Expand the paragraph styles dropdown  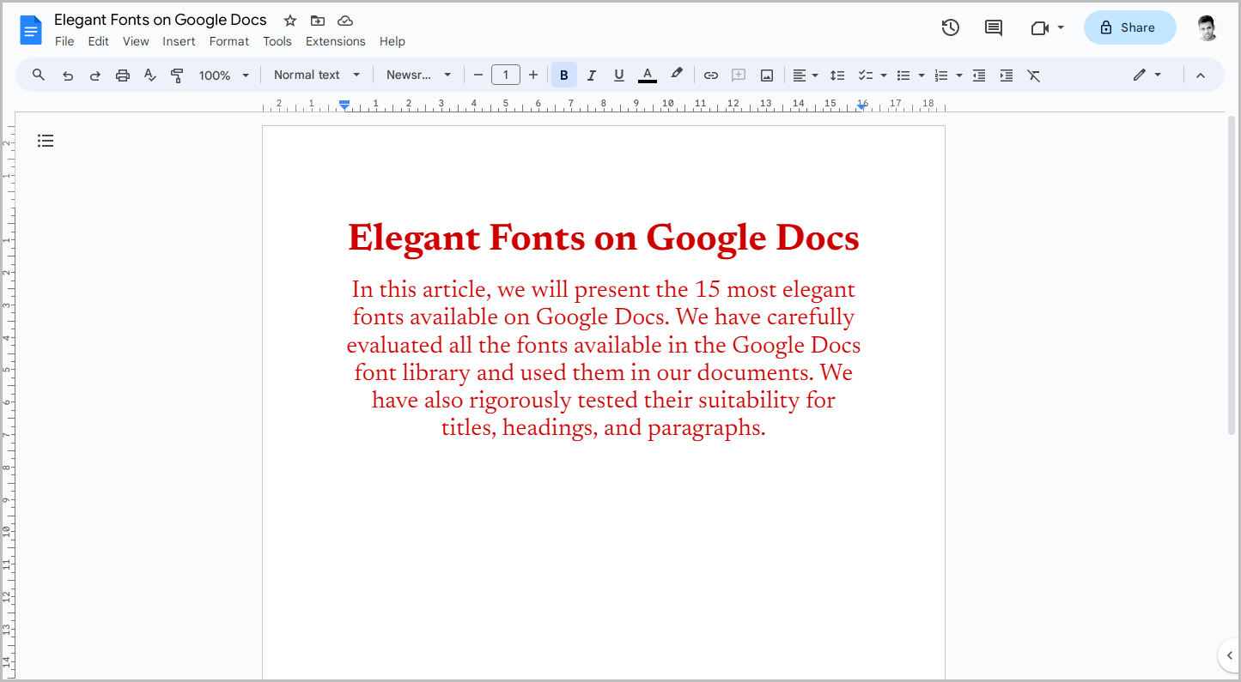tap(315, 75)
